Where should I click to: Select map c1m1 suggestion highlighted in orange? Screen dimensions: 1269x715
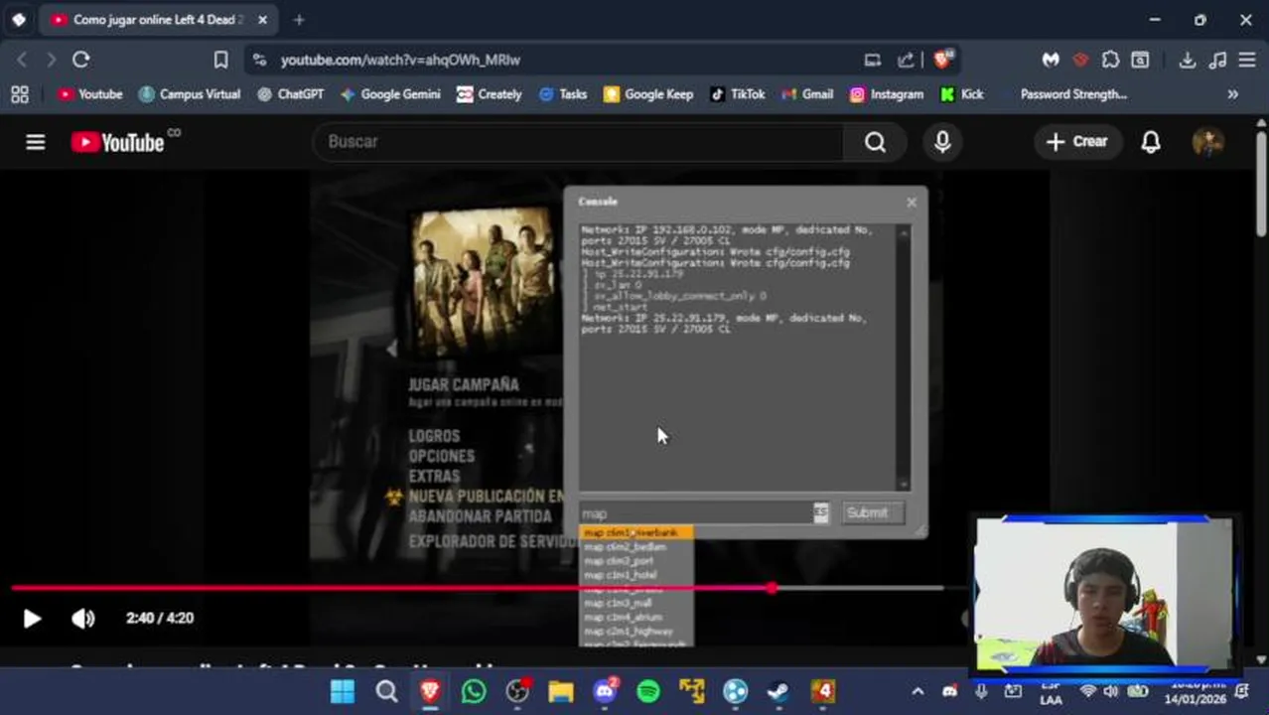coord(634,532)
